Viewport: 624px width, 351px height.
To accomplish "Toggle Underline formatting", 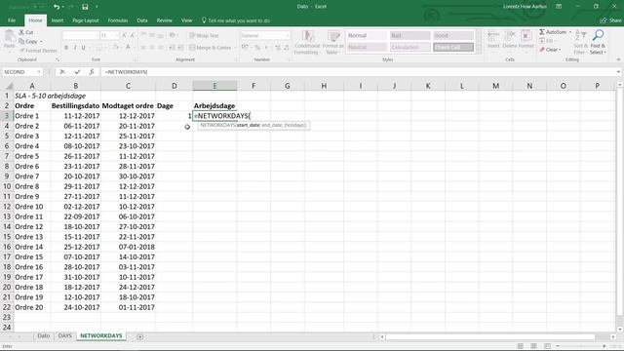I will 83,48.
